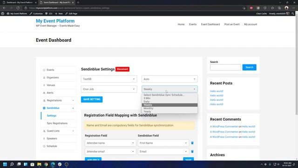298x168 pixels.
Task: Open the WordPress logo menu
Action: coord(3,14)
